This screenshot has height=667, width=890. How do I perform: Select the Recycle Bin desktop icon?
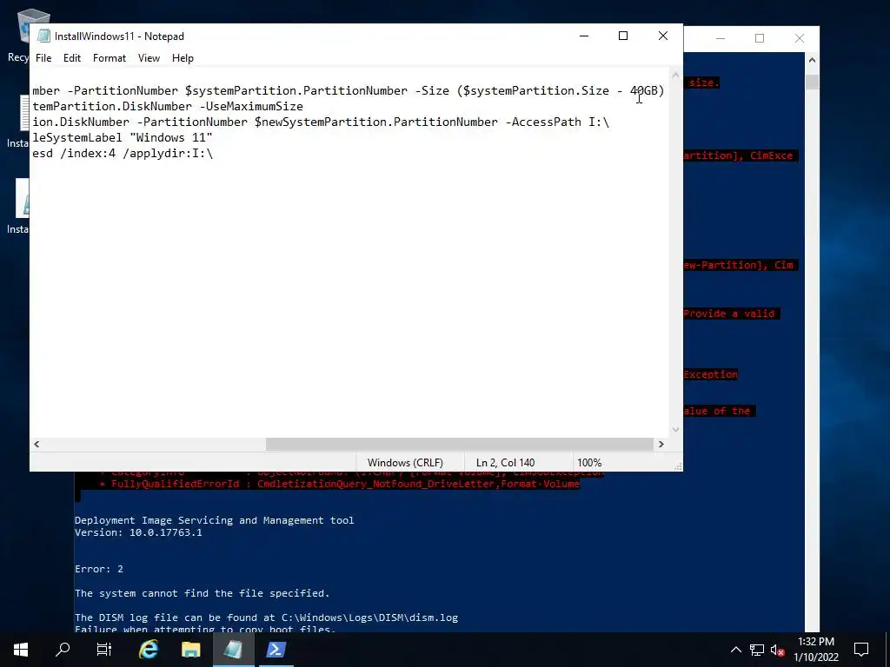[x=19, y=34]
